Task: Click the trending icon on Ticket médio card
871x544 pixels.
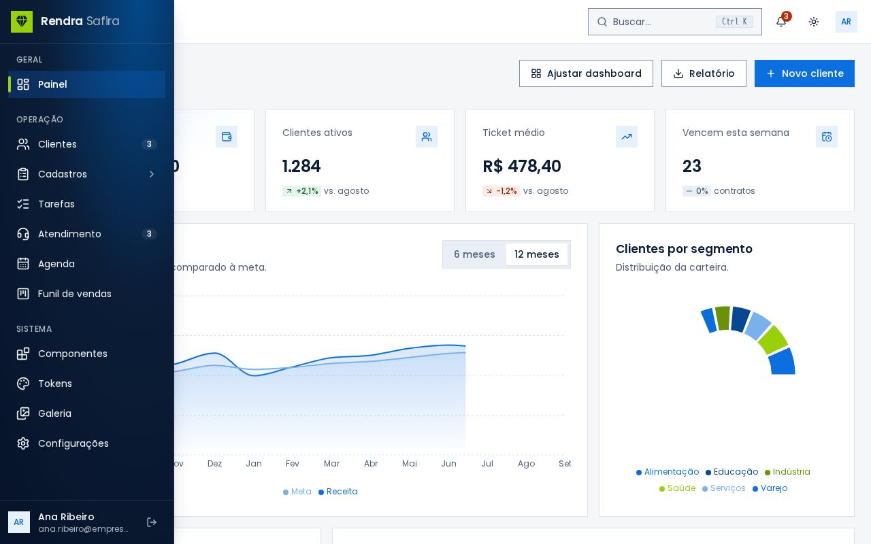Action: click(x=627, y=137)
